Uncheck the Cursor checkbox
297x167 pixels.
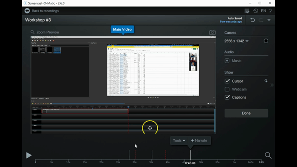(x=227, y=81)
